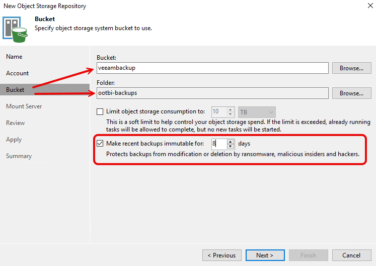The width and height of the screenshot is (376, 266).
Task: Select the Bucket wizard step
Action: (15, 90)
